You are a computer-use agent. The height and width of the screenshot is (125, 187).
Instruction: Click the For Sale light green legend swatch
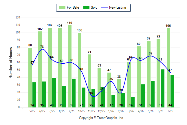tap(62, 7)
